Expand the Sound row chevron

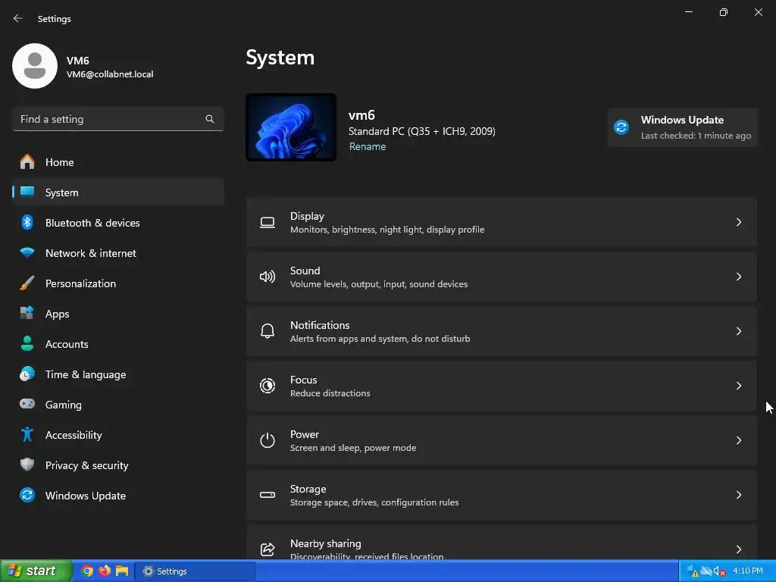point(738,277)
